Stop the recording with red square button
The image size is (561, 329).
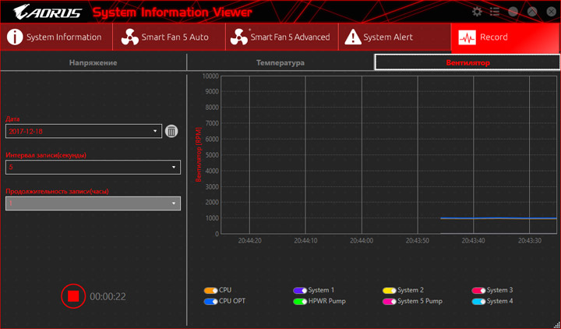(73, 296)
